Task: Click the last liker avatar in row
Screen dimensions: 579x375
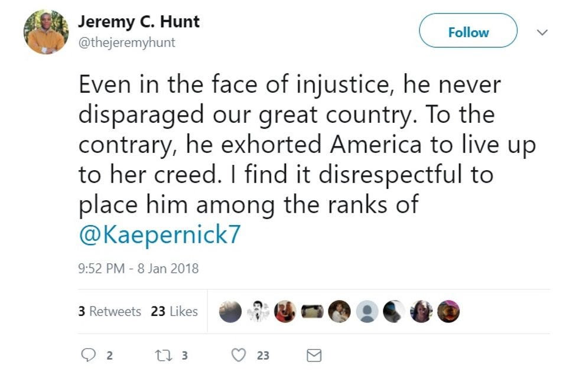Action: click(x=449, y=311)
